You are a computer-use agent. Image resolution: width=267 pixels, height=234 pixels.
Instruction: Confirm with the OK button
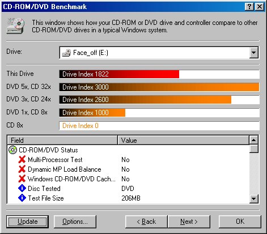[x=240, y=222]
